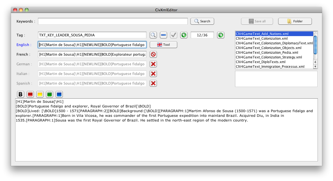Click the magnifier icon next to Tag field
Screen dimensions: 333x181
pyautogui.click(x=153, y=35)
